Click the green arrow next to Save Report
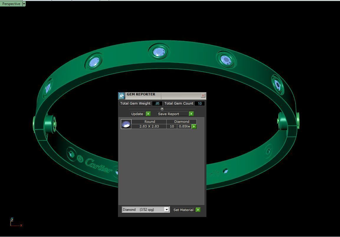The image size is (340, 237). pyautogui.click(x=191, y=114)
